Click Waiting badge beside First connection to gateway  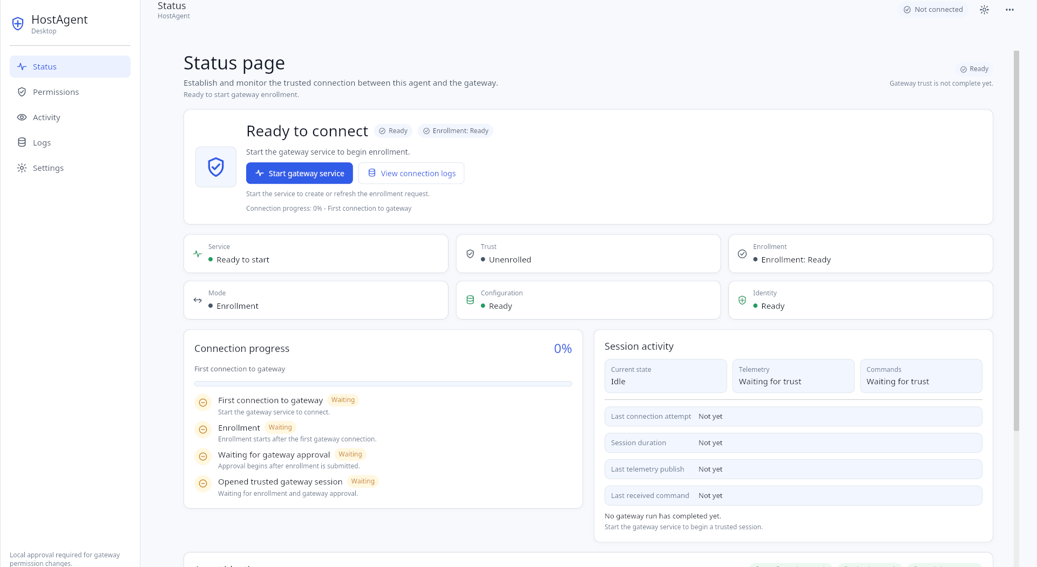tap(343, 400)
